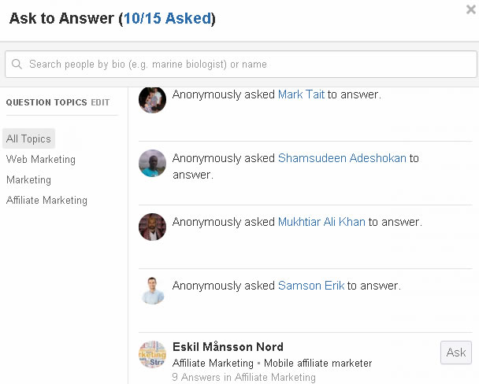479x384 pixels.
Task: Open Samson Erik's profile link
Action: [311, 286]
